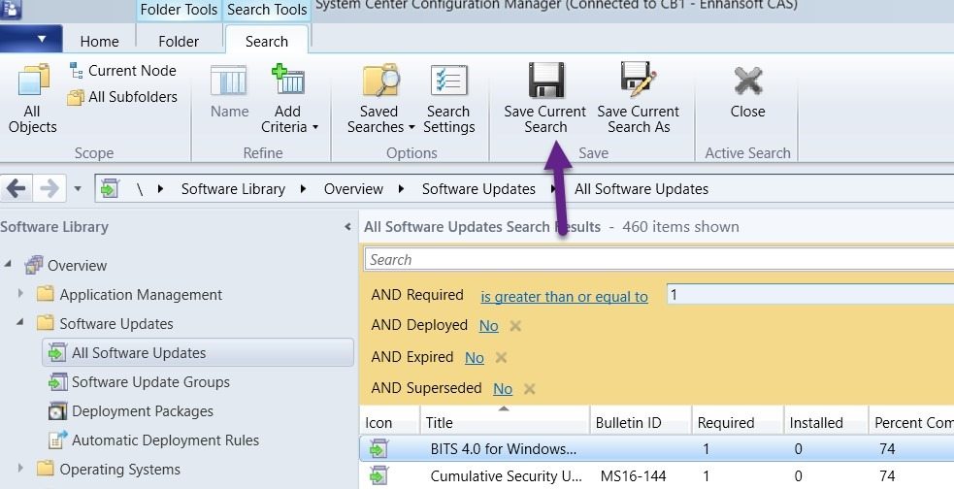Click the MS16-144 bulletin ID cell
This screenshot has height=489, width=954.
634,476
